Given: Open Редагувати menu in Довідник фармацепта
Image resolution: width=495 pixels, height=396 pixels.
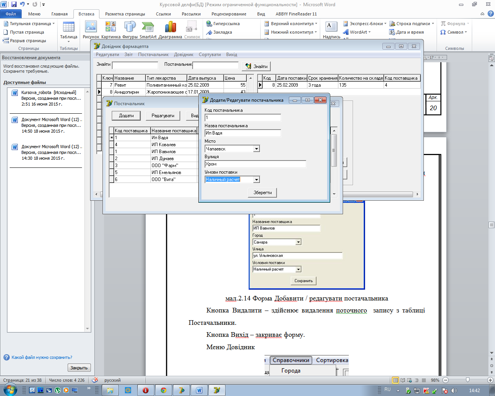Looking at the screenshot, I should [108, 55].
